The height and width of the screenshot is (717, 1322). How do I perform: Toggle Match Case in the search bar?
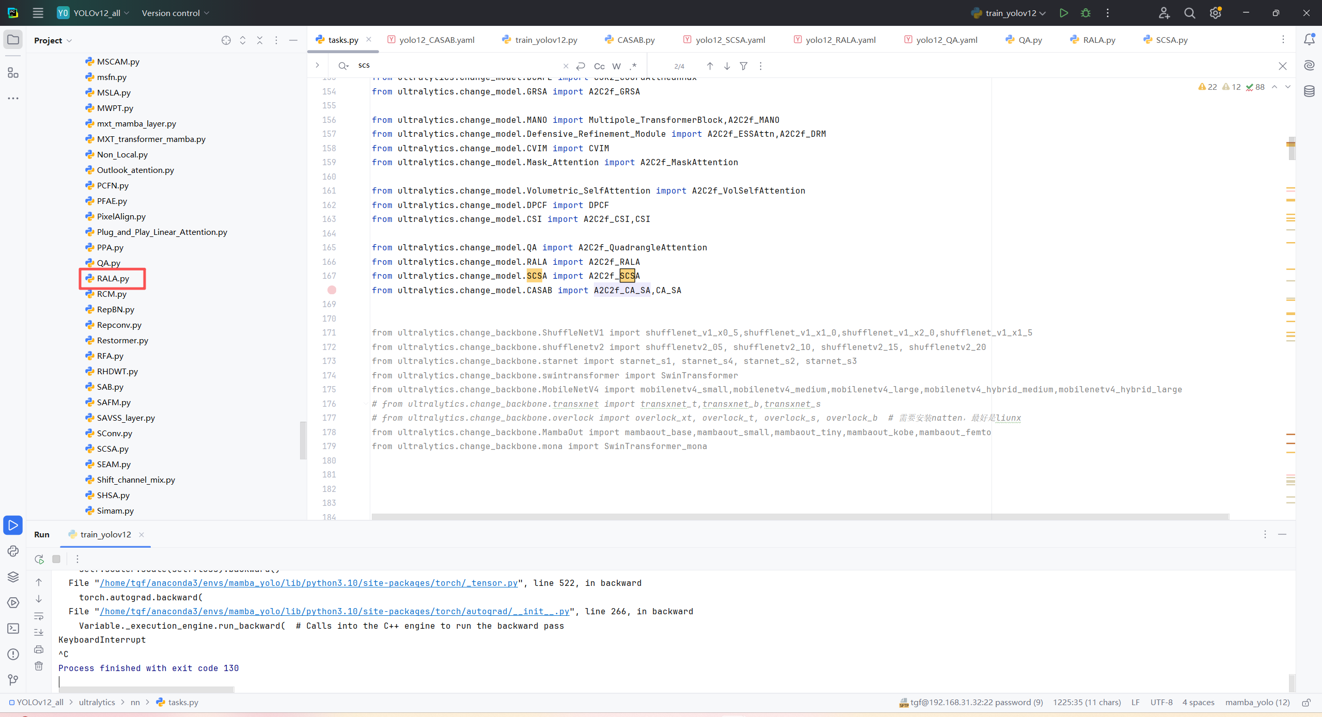coord(599,66)
